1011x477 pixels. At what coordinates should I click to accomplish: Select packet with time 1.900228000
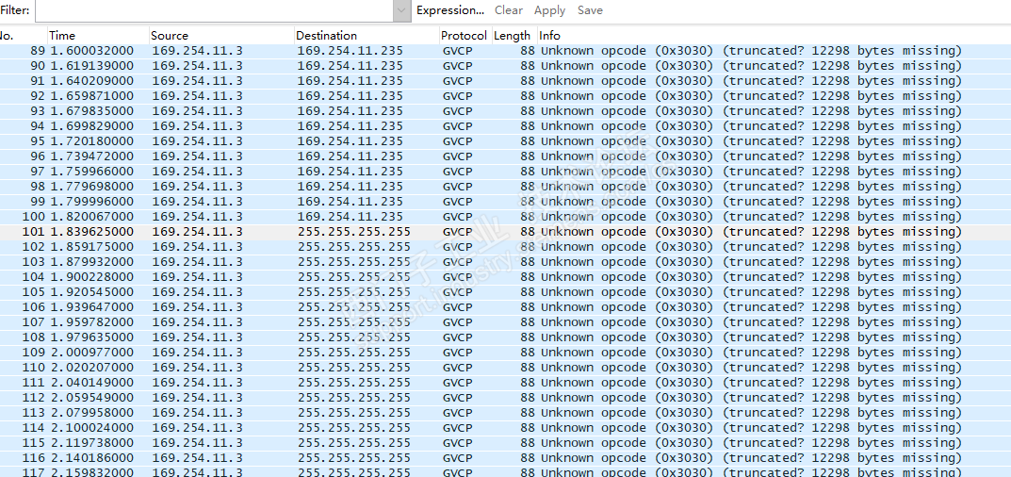pos(505,277)
